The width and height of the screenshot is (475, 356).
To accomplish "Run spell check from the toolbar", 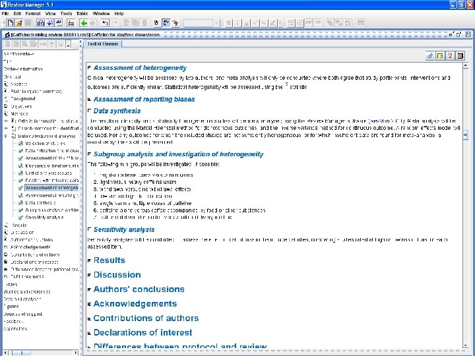I will (156, 23).
